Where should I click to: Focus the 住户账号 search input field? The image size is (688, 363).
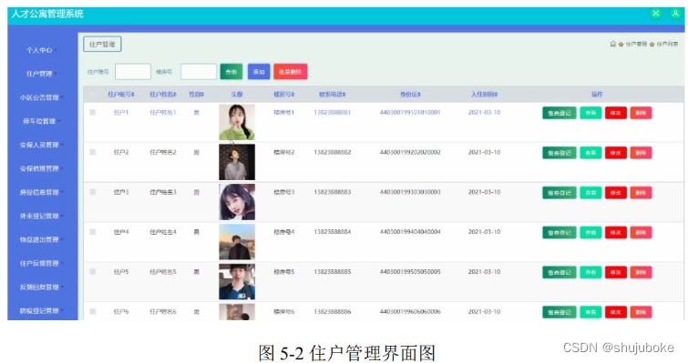coord(133,72)
